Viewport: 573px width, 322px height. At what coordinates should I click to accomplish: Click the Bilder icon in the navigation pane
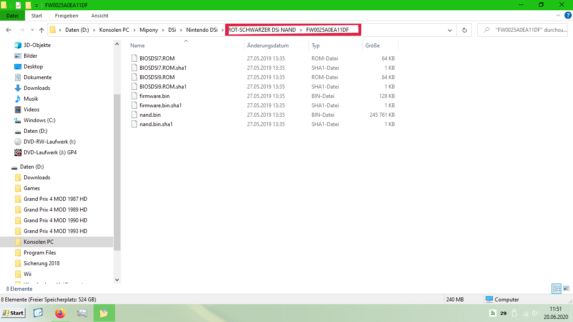(x=18, y=56)
